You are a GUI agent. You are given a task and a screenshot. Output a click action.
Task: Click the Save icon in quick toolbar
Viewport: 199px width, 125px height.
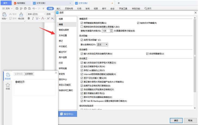click(17, 8)
